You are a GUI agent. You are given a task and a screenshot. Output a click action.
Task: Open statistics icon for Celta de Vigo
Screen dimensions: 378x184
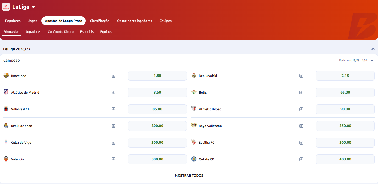point(113,143)
